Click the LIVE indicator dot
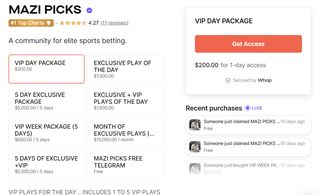321x195 pixels. click(x=248, y=108)
